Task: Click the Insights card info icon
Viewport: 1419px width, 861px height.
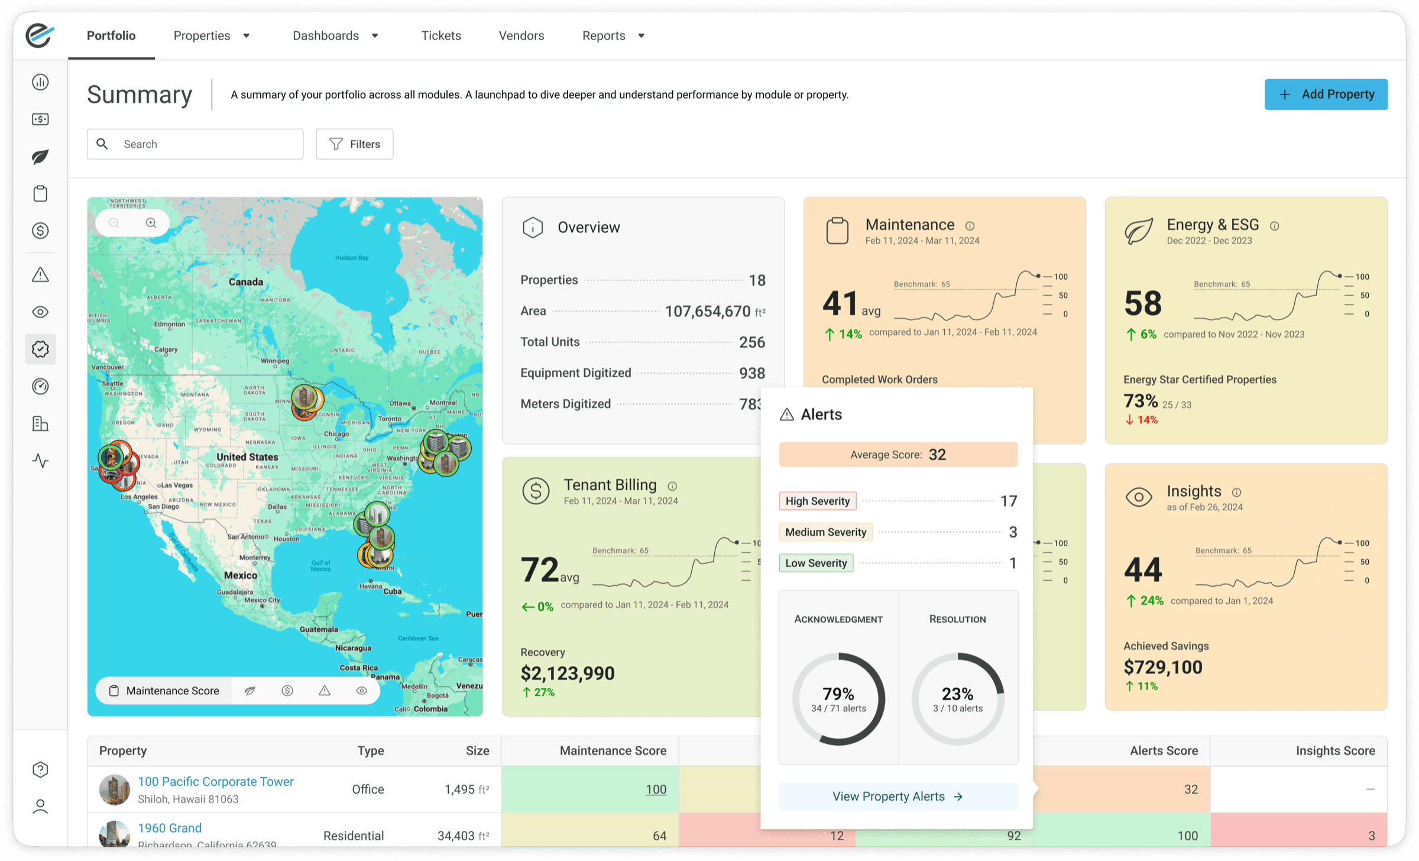Action: (1236, 492)
